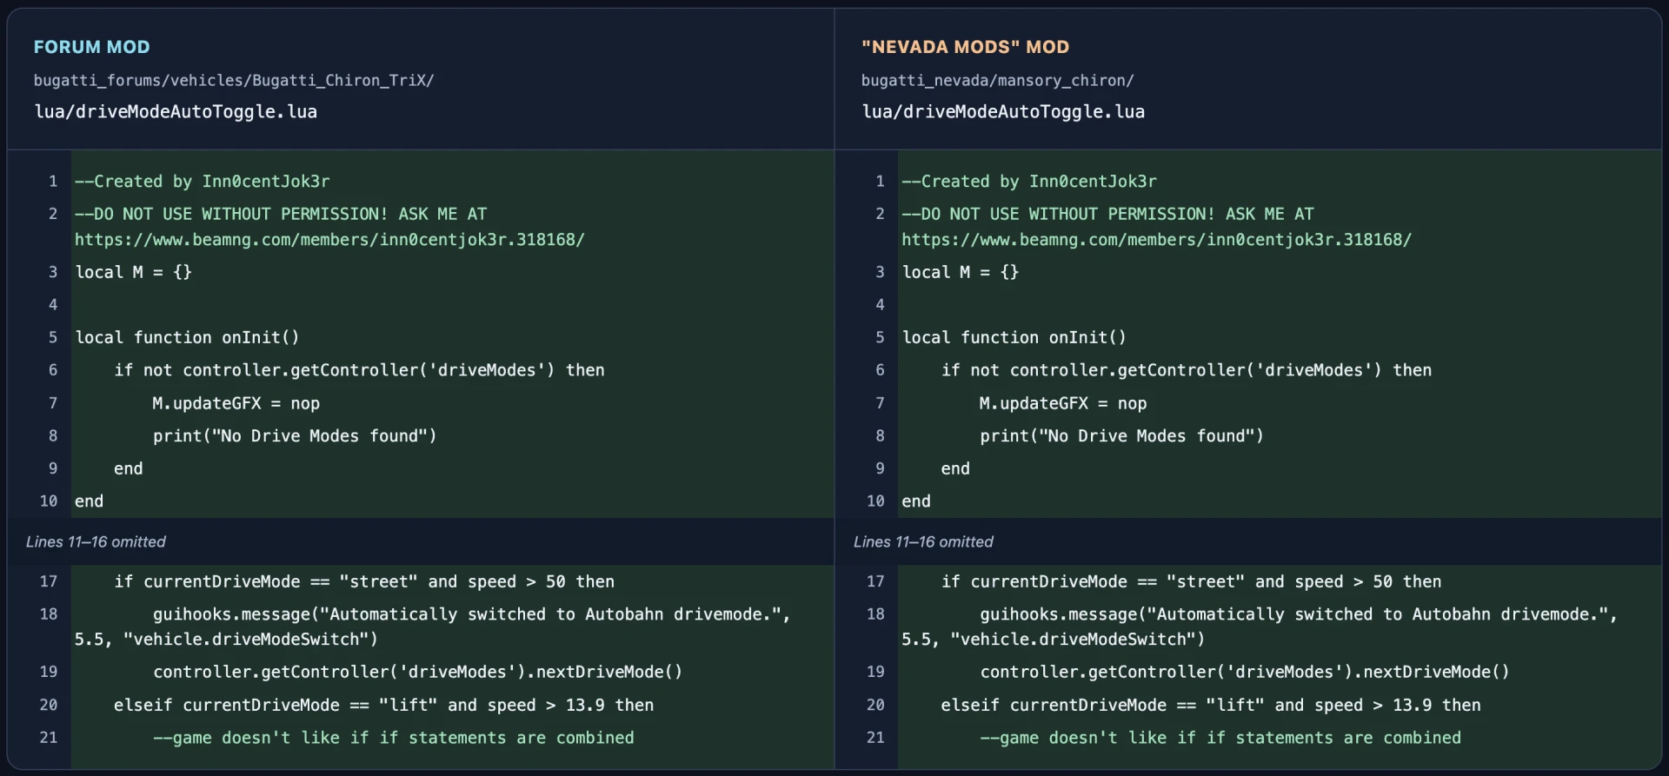Click the left print "No Drive Modes found" line

tap(295, 435)
